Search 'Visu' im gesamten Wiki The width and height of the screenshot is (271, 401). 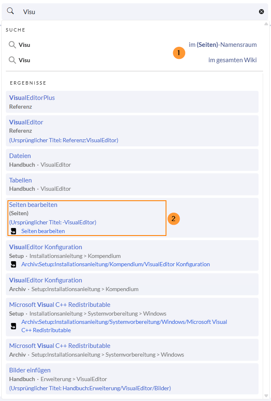pos(232,60)
